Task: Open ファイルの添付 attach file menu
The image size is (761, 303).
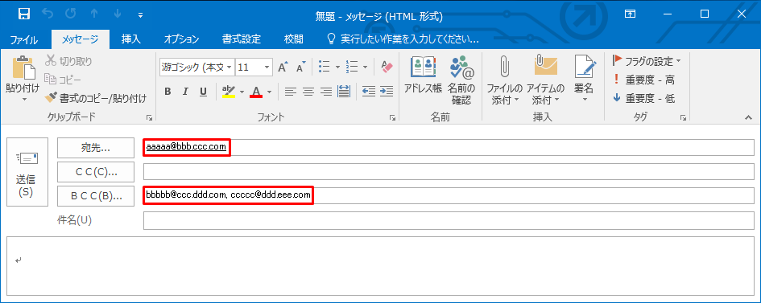Action: [x=505, y=80]
